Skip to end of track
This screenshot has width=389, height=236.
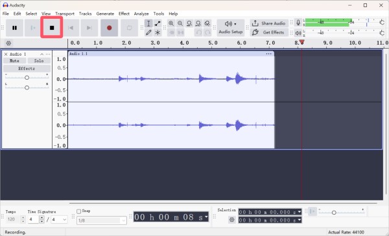pos(89,28)
